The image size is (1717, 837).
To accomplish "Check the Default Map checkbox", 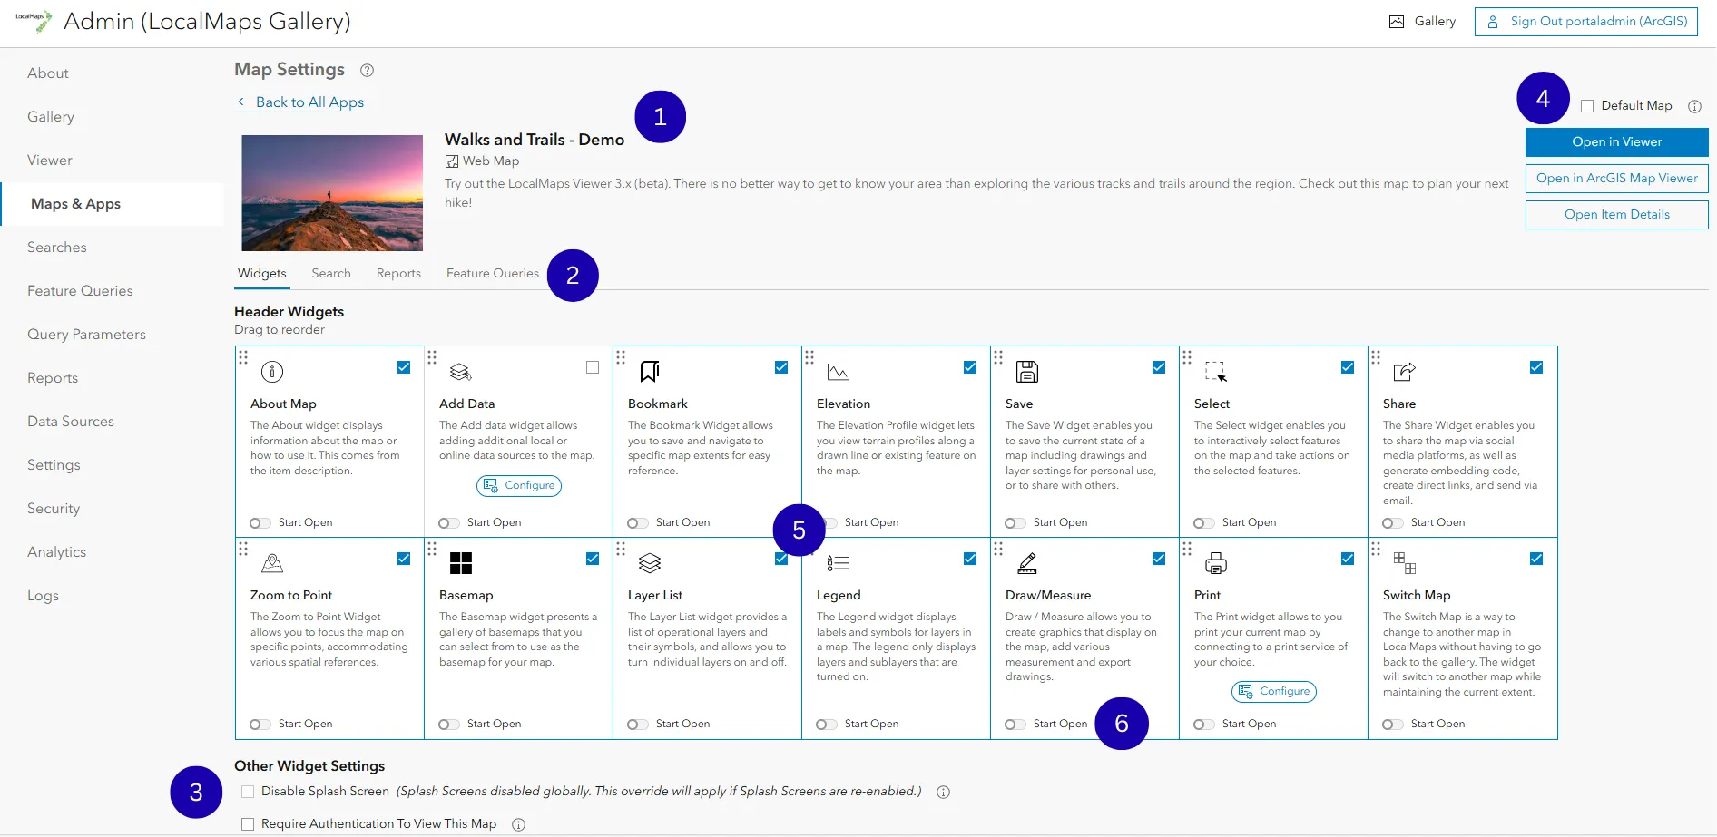I will (x=1587, y=105).
